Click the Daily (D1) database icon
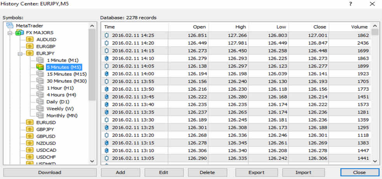The width and height of the screenshot is (382, 179). point(40,102)
